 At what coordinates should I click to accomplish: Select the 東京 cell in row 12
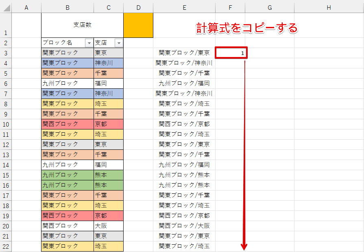pos(109,145)
